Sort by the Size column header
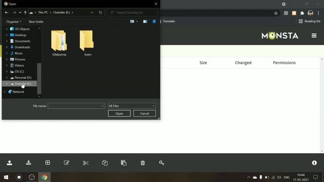The image size is (324, 182). [203, 63]
